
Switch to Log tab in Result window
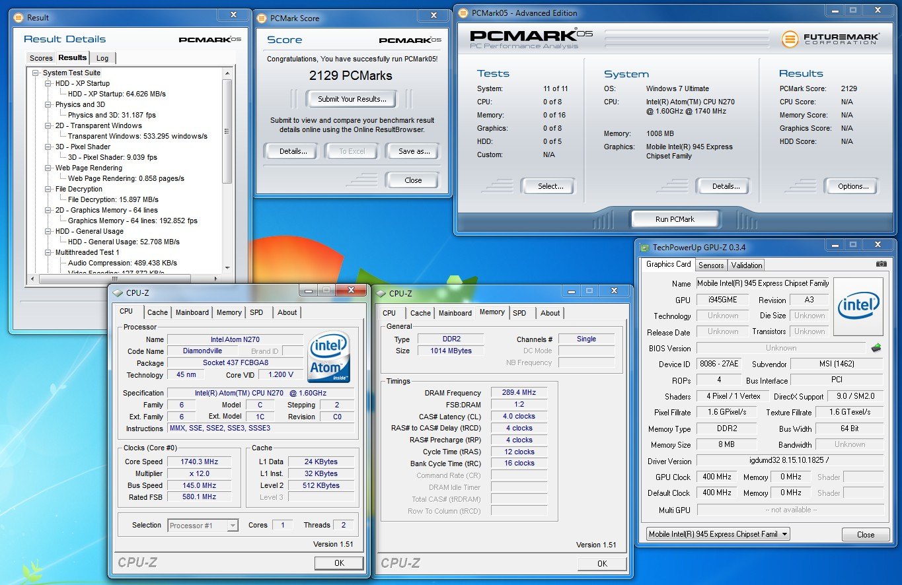pyautogui.click(x=102, y=58)
